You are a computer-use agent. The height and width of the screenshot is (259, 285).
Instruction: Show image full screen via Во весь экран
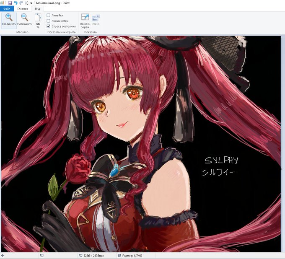pos(85,21)
